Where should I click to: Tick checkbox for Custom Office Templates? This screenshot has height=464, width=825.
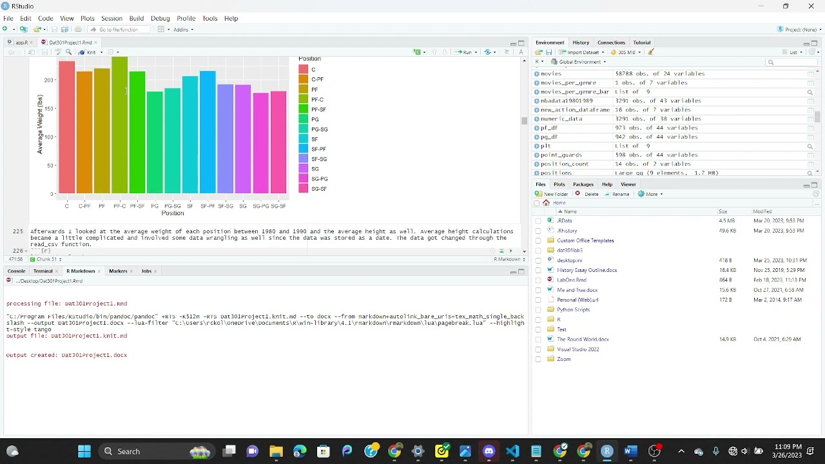(x=538, y=241)
